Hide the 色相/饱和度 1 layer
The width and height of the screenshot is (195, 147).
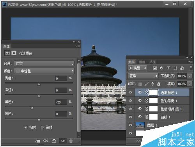(130, 109)
